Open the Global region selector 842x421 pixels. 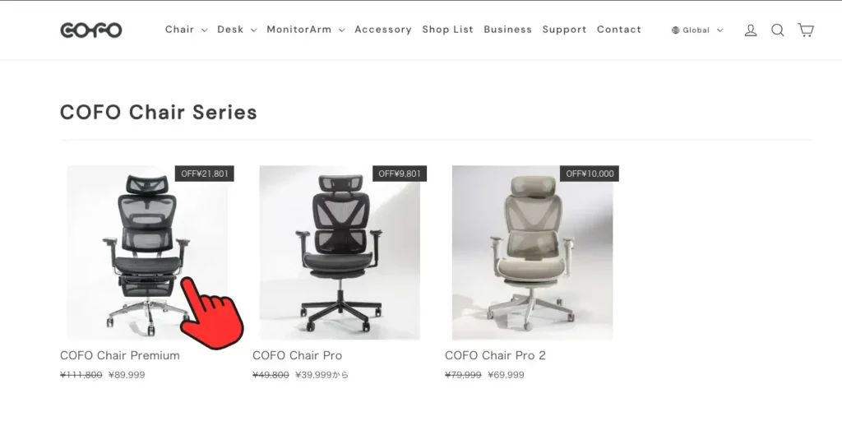[x=697, y=30]
